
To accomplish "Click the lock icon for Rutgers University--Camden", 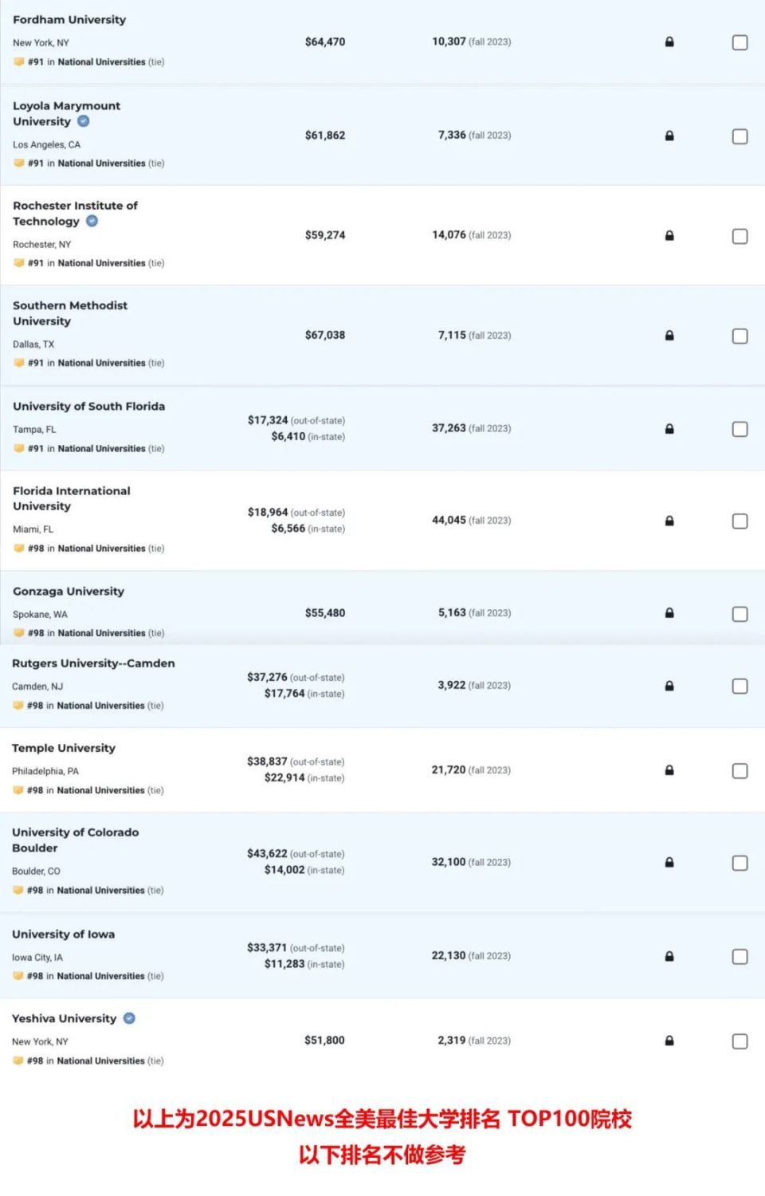I will pos(670,685).
